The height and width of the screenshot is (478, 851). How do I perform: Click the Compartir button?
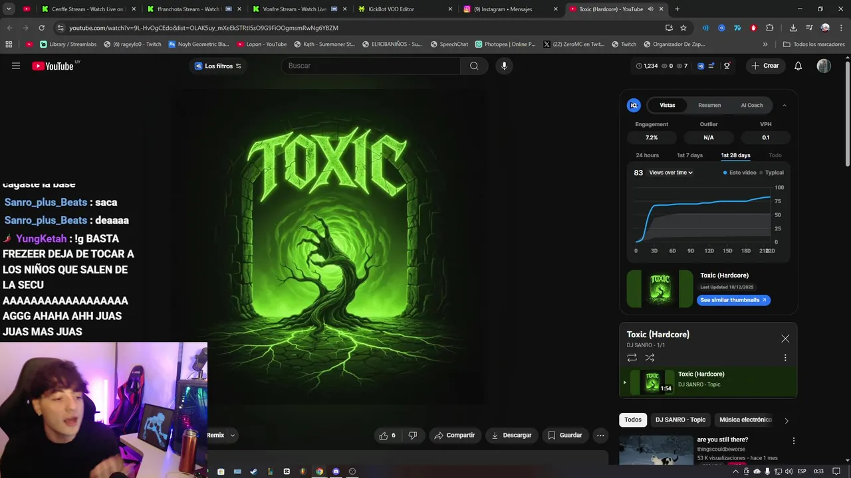point(455,436)
